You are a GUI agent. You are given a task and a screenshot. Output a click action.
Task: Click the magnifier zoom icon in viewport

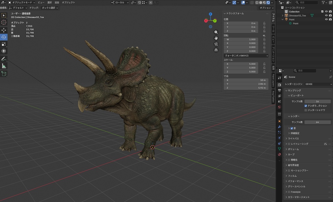coord(216,32)
